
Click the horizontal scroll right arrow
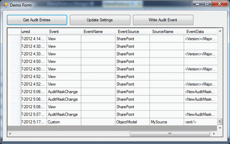click(214, 134)
